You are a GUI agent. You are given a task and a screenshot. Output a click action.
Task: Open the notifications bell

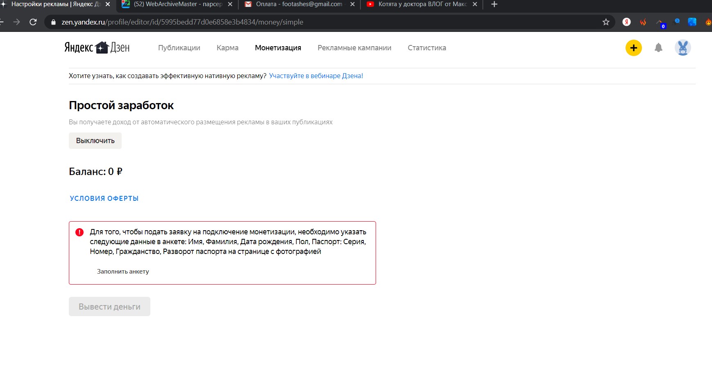coord(658,48)
